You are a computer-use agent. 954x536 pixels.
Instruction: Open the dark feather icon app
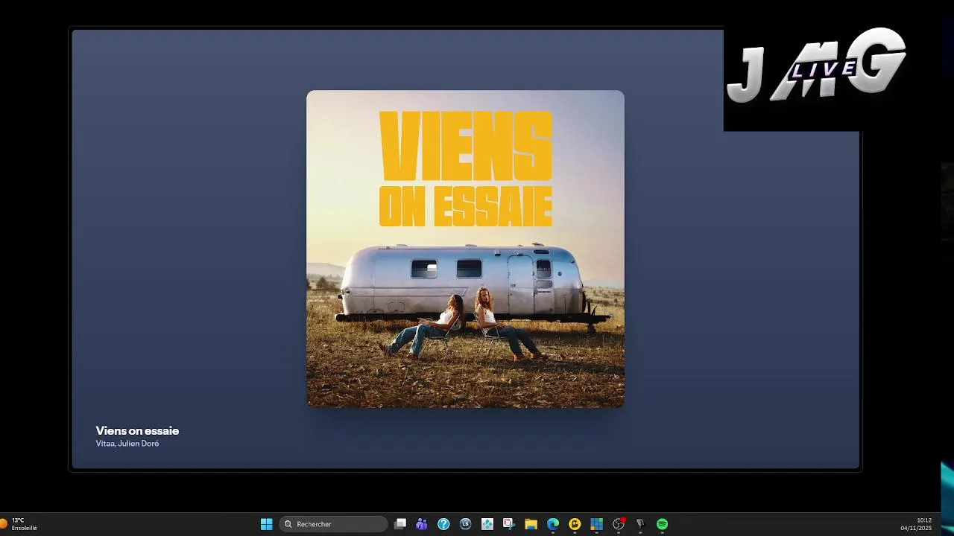coord(640,524)
